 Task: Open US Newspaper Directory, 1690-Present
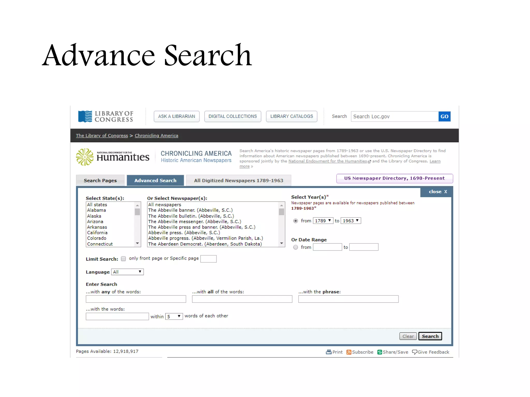[395, 178]
